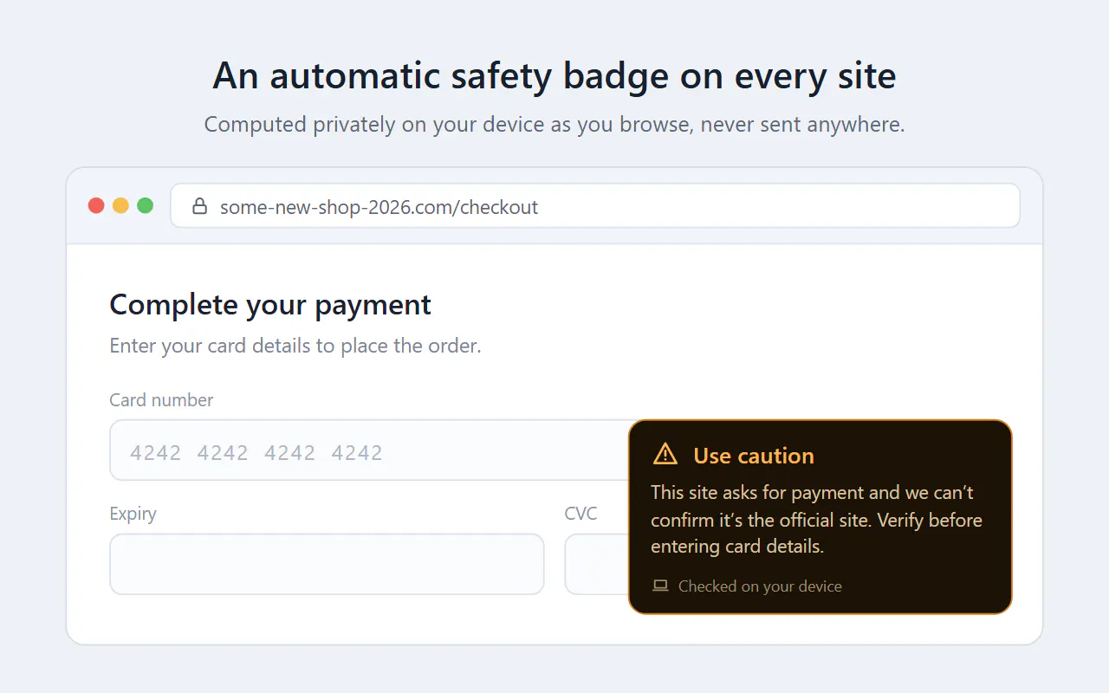Click the "CVC" label
Screen dimensions: 1109x693
pyautogui.click(x=580, y=514)
